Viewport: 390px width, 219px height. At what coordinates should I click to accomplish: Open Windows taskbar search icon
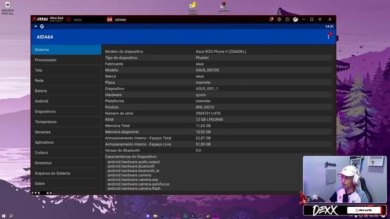coord(11,216)
